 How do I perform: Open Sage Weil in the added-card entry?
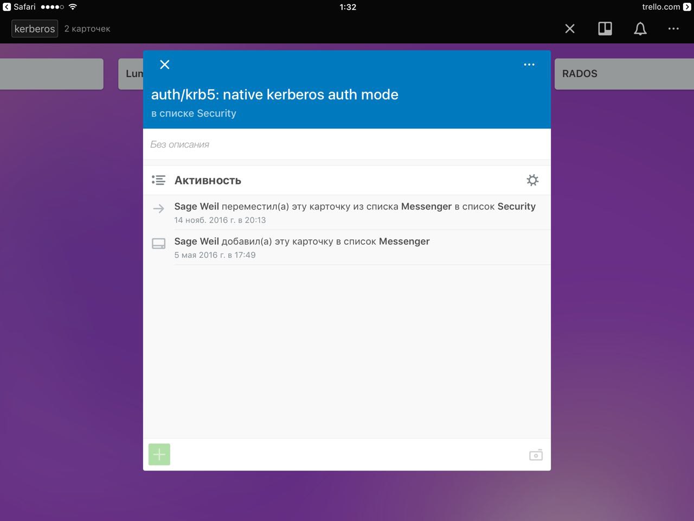(x=196, y=241)
